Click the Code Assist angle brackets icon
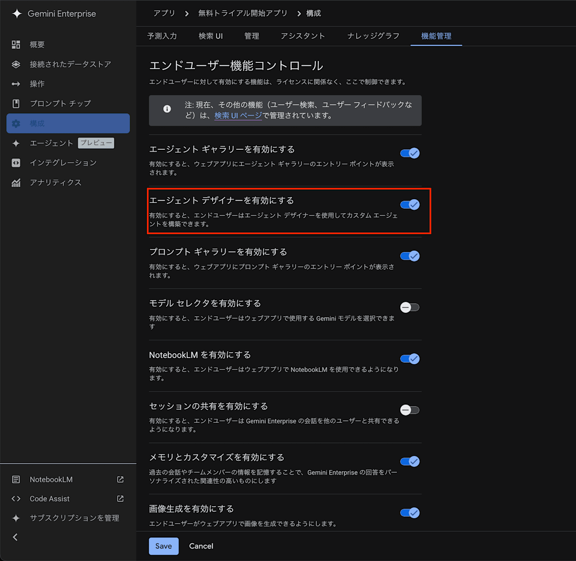Image resolution: width=576 pixels, height=561 pixels. 16,499
